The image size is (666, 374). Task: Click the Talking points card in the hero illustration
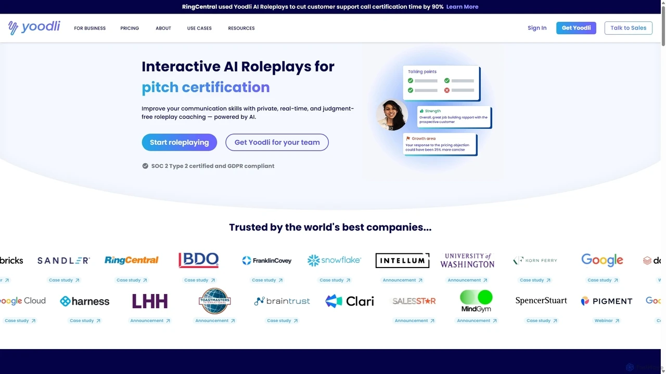click(x=441, y=83)
